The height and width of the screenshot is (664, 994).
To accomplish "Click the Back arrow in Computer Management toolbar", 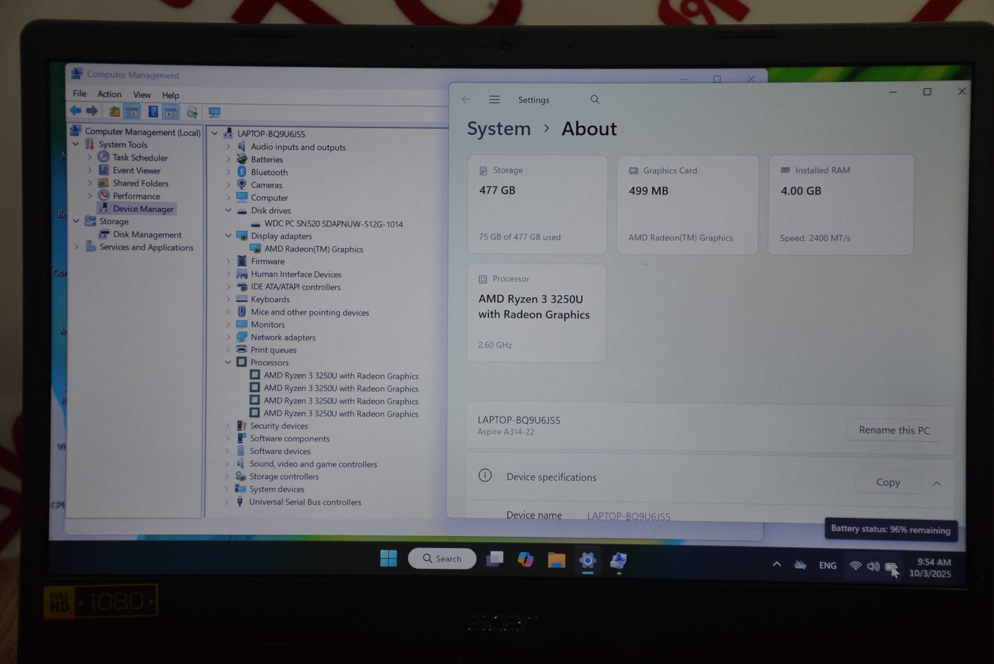I will coord(75,111).
